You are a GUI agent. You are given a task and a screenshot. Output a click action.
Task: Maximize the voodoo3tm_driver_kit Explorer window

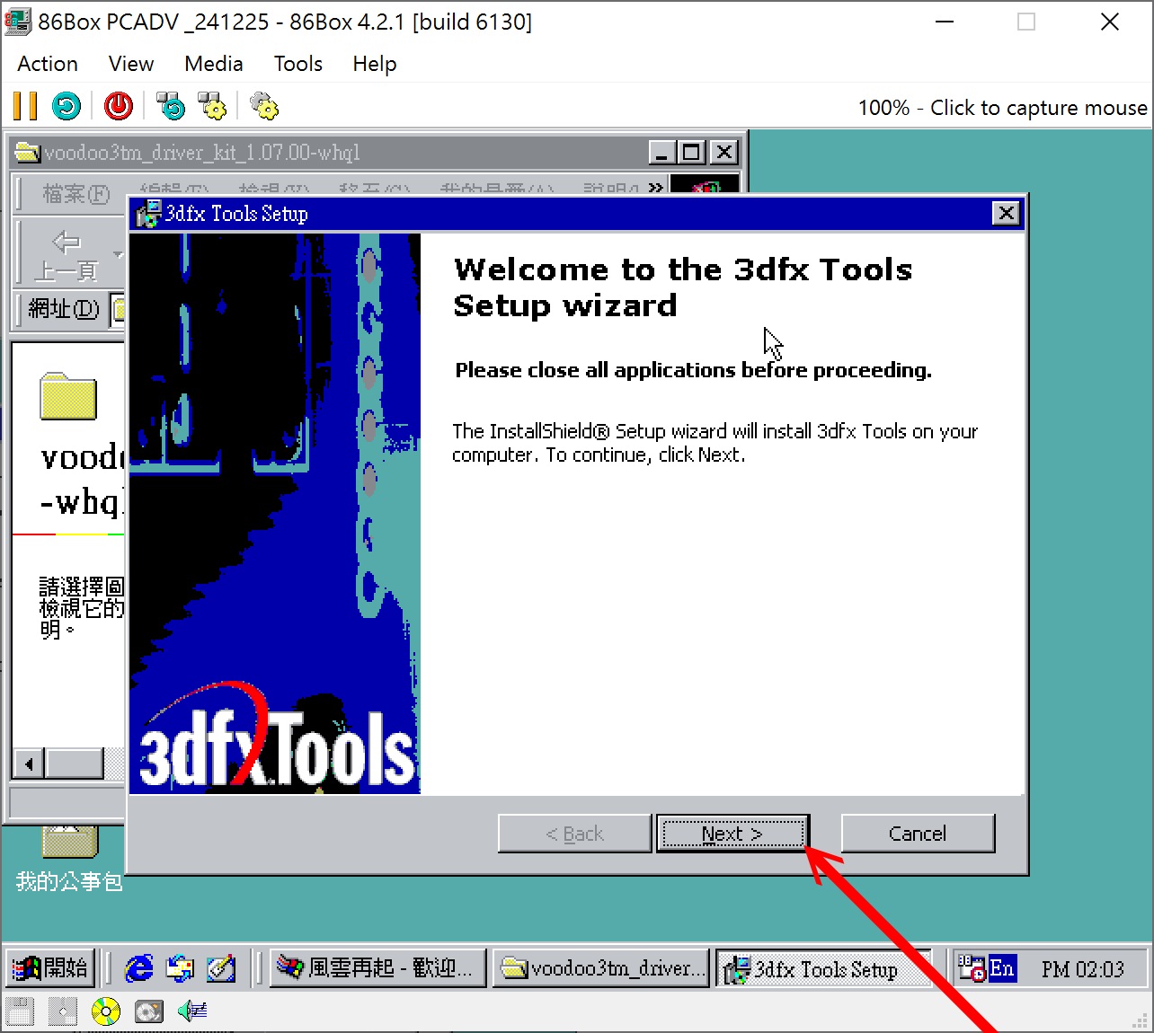pos(691,153)
